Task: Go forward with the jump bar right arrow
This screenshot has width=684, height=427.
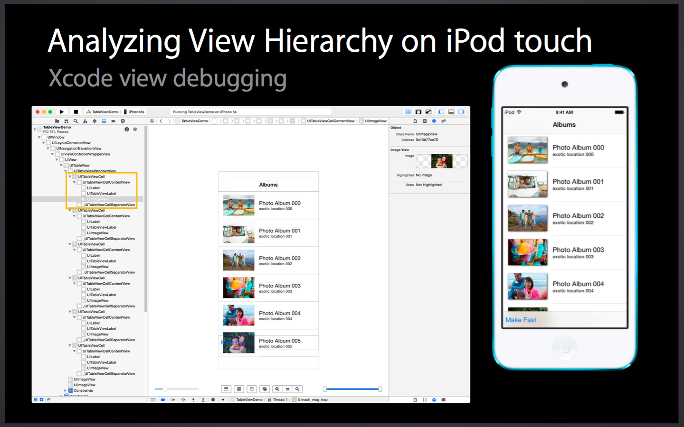Action: 169,121
